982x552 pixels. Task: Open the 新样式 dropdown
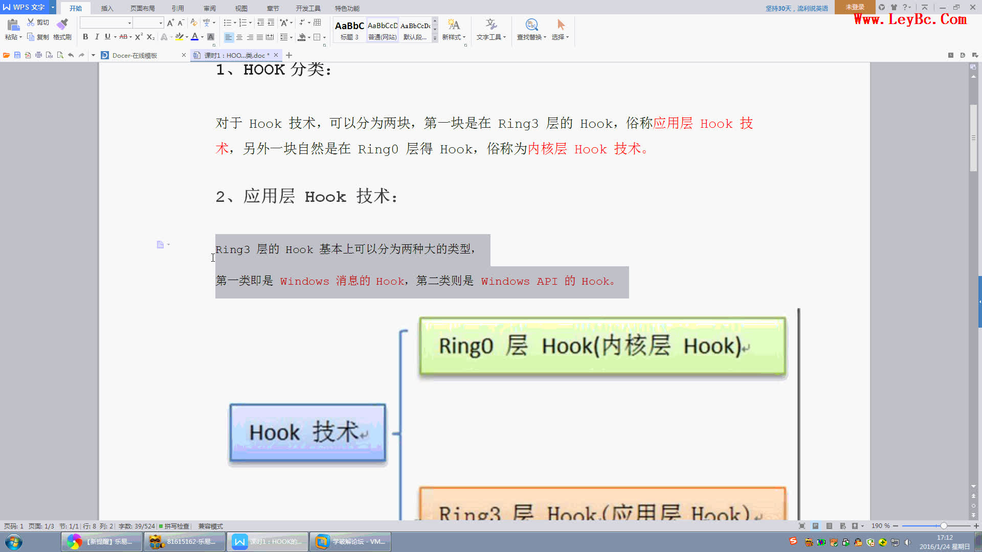click(454, 30)
